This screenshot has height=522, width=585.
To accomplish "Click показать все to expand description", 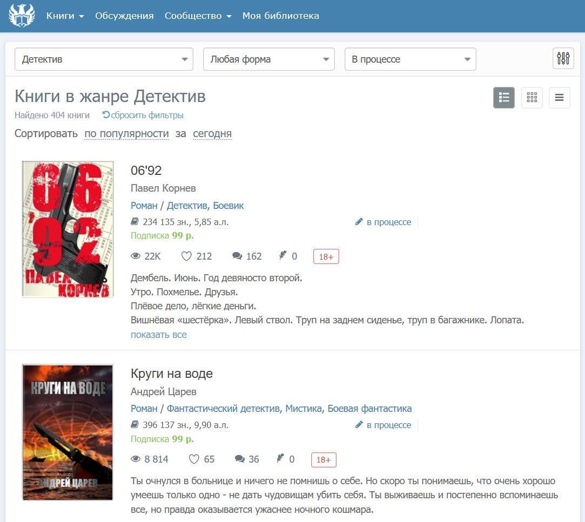I will (158, 334).
